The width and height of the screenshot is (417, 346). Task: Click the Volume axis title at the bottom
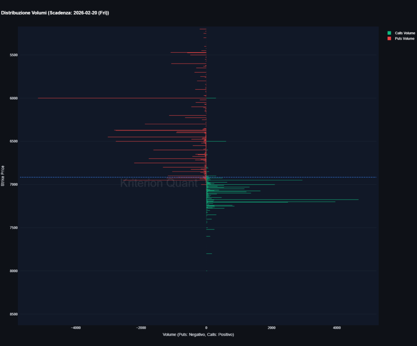pos(198,334)
